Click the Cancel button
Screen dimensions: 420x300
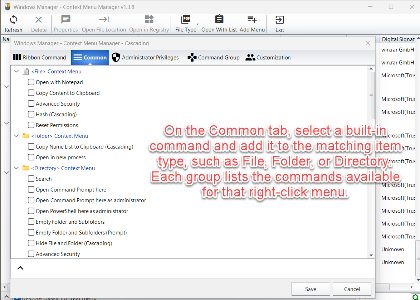[x=352, y=289]
